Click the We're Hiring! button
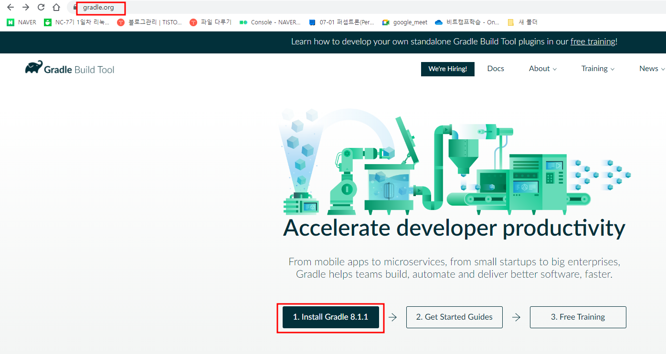Image resolution: width=666 pixels, height=354 pixels. pos(448,69)
